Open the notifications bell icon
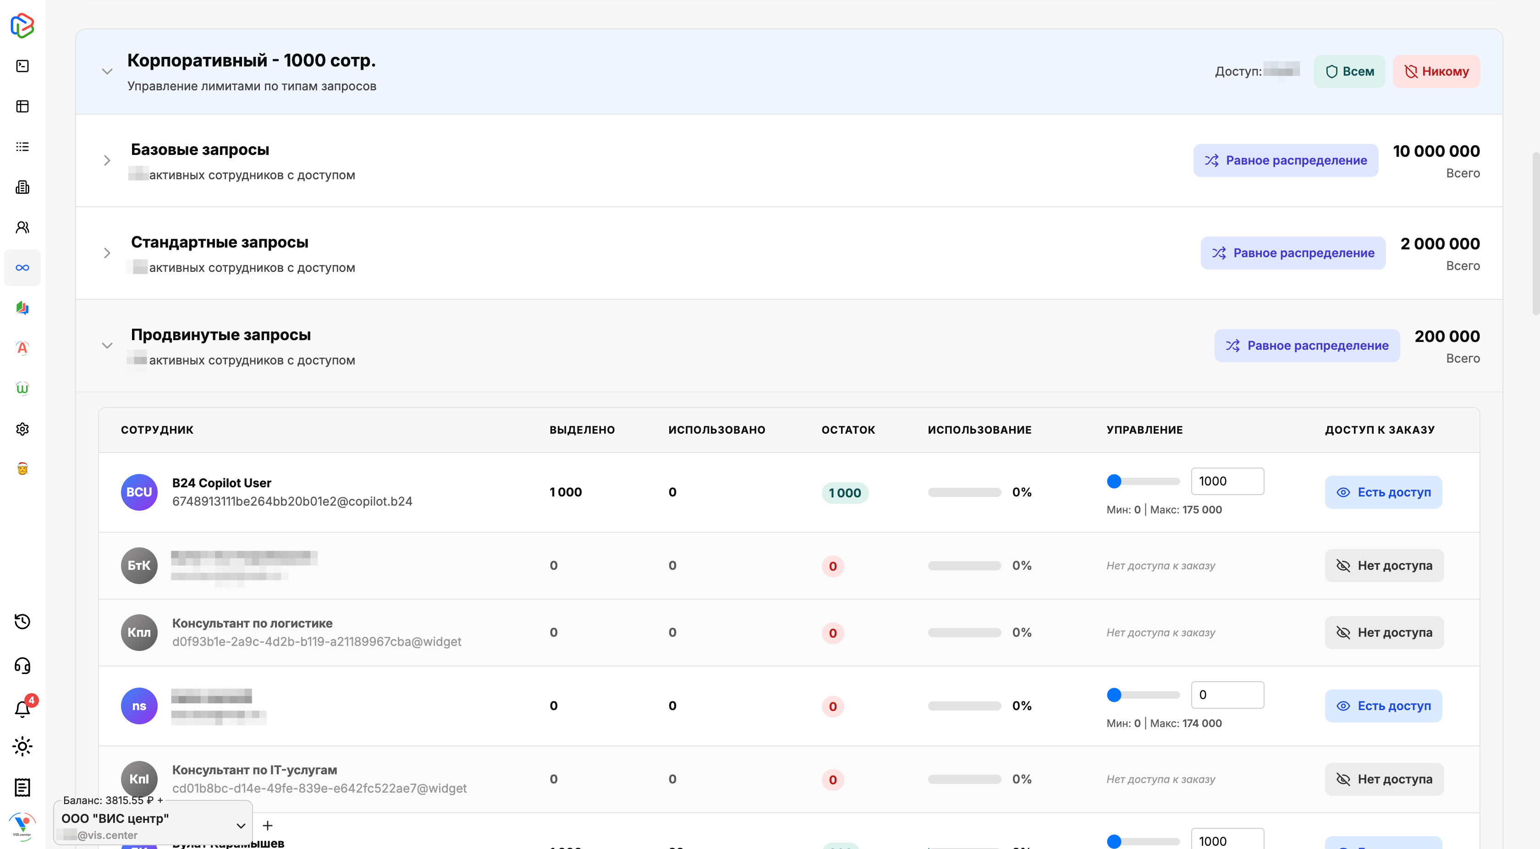The width and height of the screenshot is (1540, 849). point(23,709)
